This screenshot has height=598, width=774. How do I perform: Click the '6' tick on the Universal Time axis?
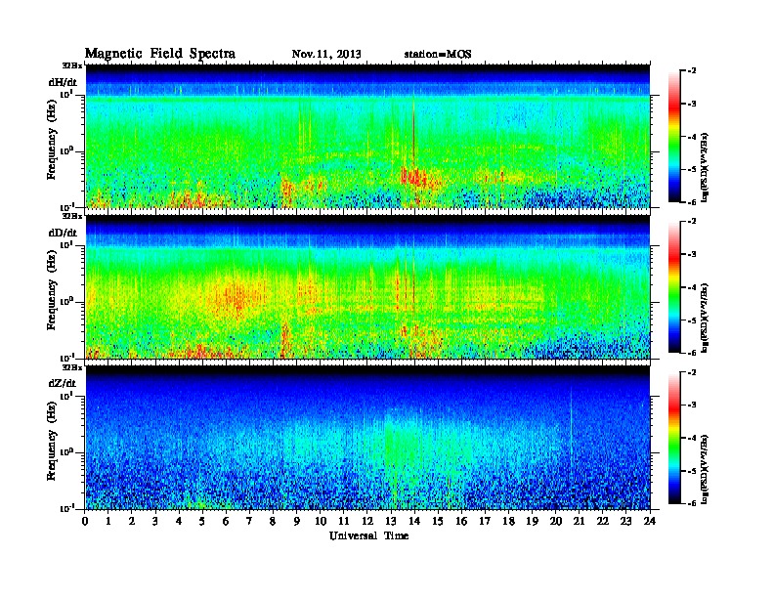point(226,521)
